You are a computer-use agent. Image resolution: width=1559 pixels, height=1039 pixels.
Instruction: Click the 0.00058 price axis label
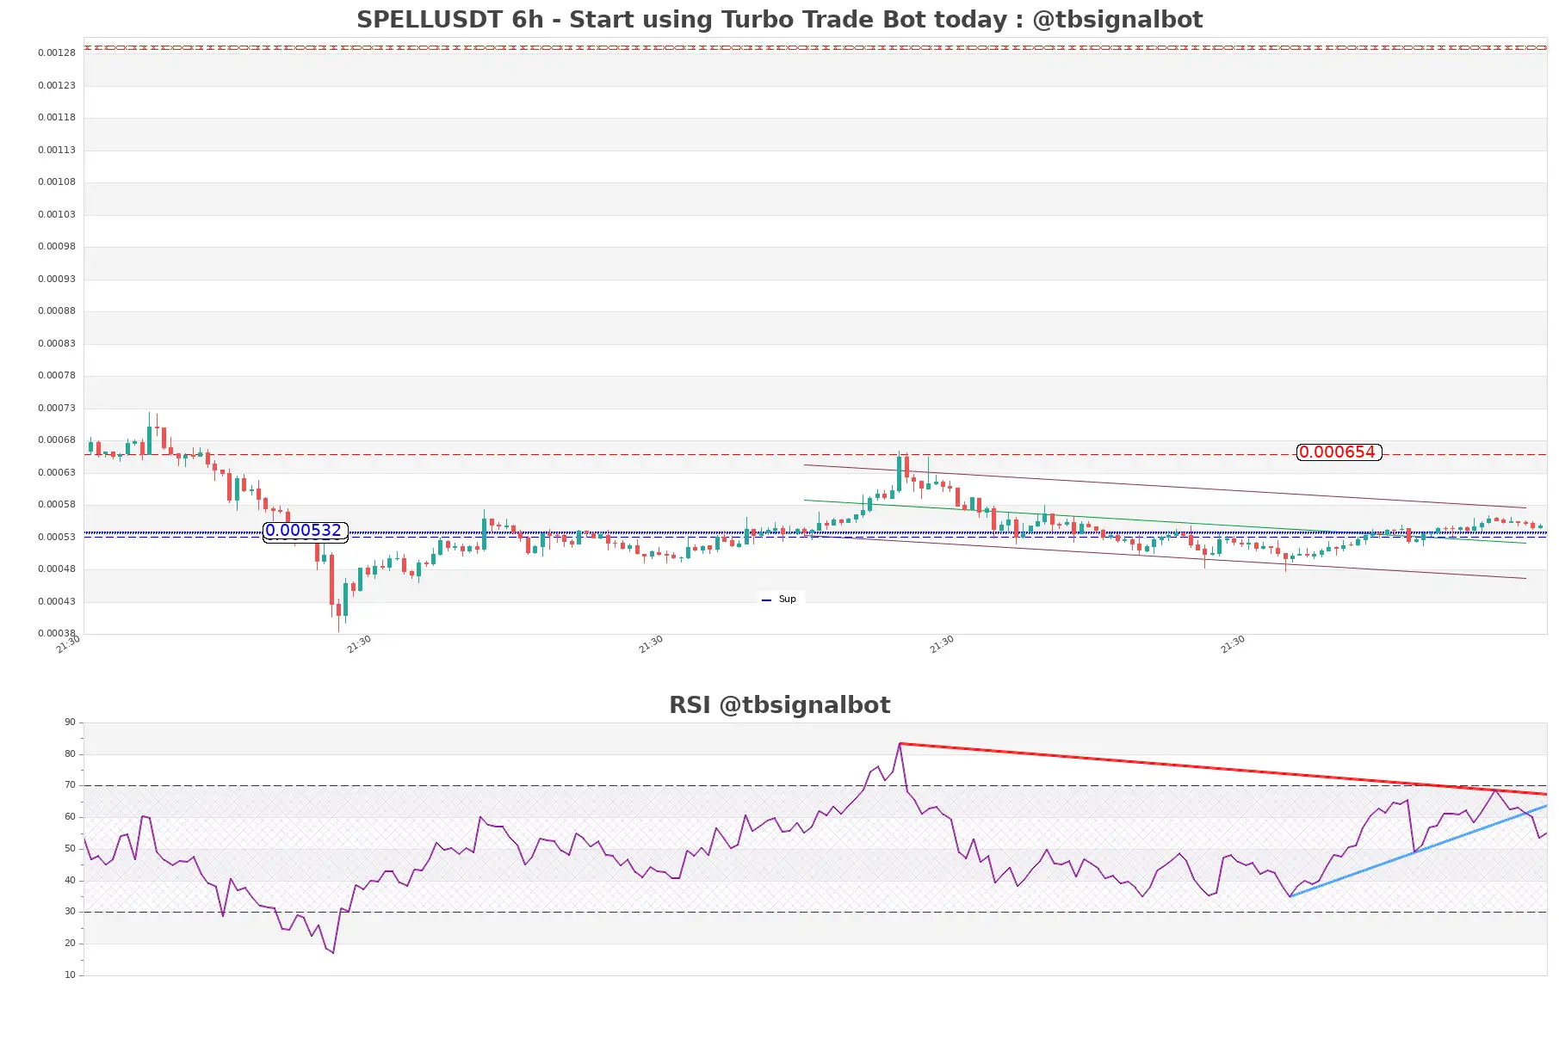tap(57, 504)
